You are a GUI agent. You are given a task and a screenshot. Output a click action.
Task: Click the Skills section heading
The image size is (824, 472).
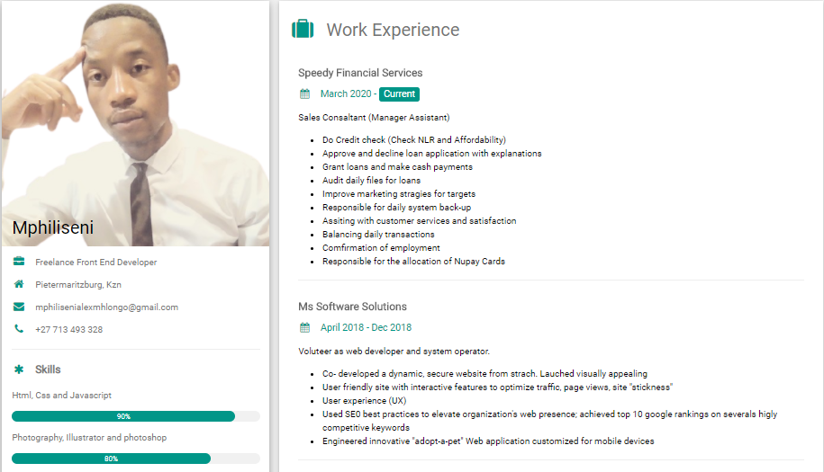[x=48, y=370]
